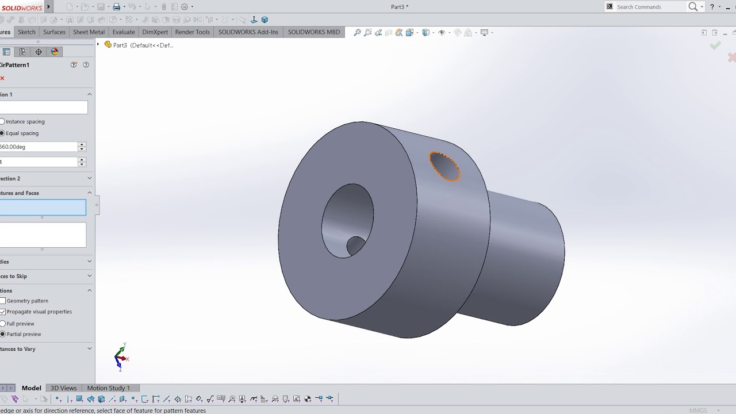This screenshot has width=736, height=414.
Task: Click the 360.00deg angle field
Action: [x=39, y=147]
